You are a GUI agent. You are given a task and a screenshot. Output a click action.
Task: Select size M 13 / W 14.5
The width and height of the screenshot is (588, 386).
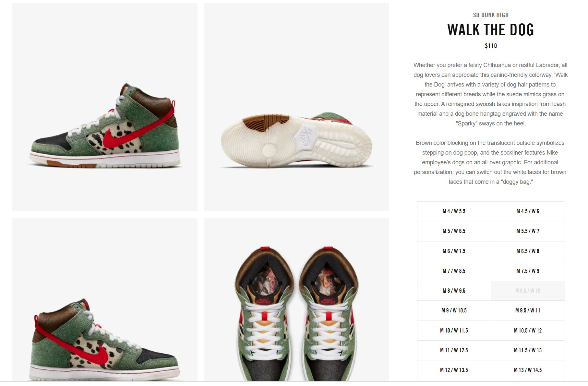click(528, 370)
